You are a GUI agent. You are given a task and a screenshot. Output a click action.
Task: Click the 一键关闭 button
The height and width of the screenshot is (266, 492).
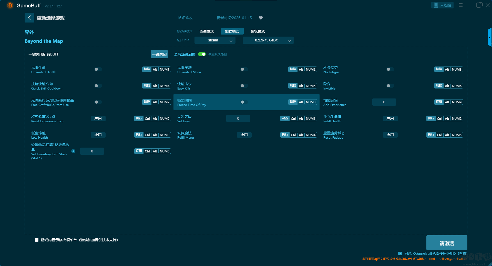click(159, 54)
